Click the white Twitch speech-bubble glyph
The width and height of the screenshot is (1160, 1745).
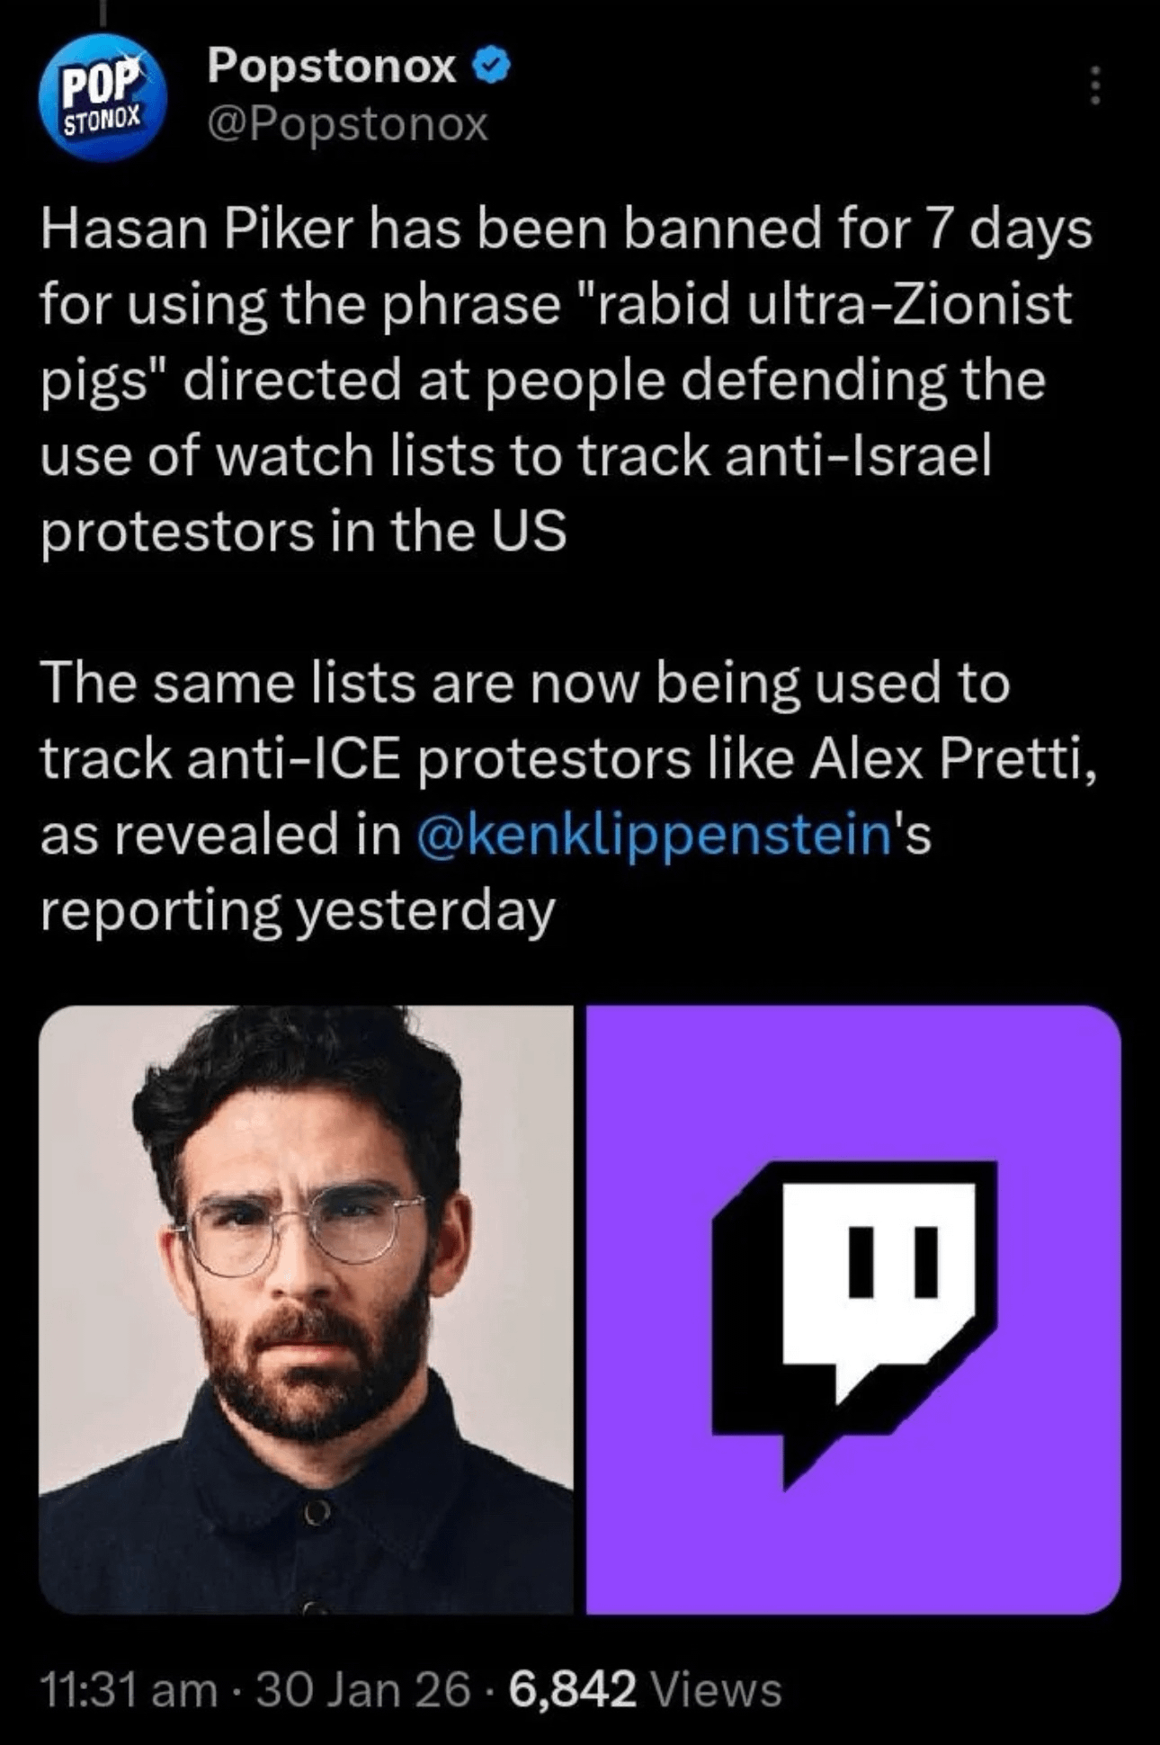(877, 1277)
